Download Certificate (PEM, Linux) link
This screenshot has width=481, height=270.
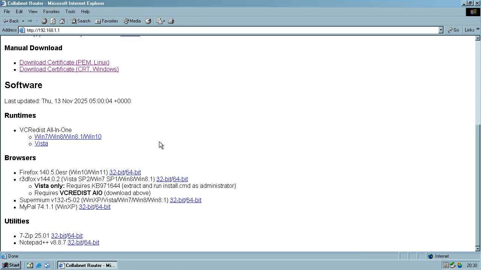coord(64,63)
